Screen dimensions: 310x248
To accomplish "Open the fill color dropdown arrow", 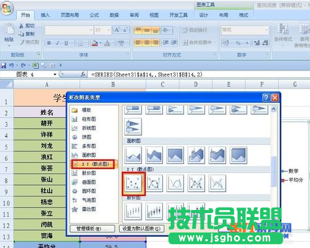I will click(100, 43).
